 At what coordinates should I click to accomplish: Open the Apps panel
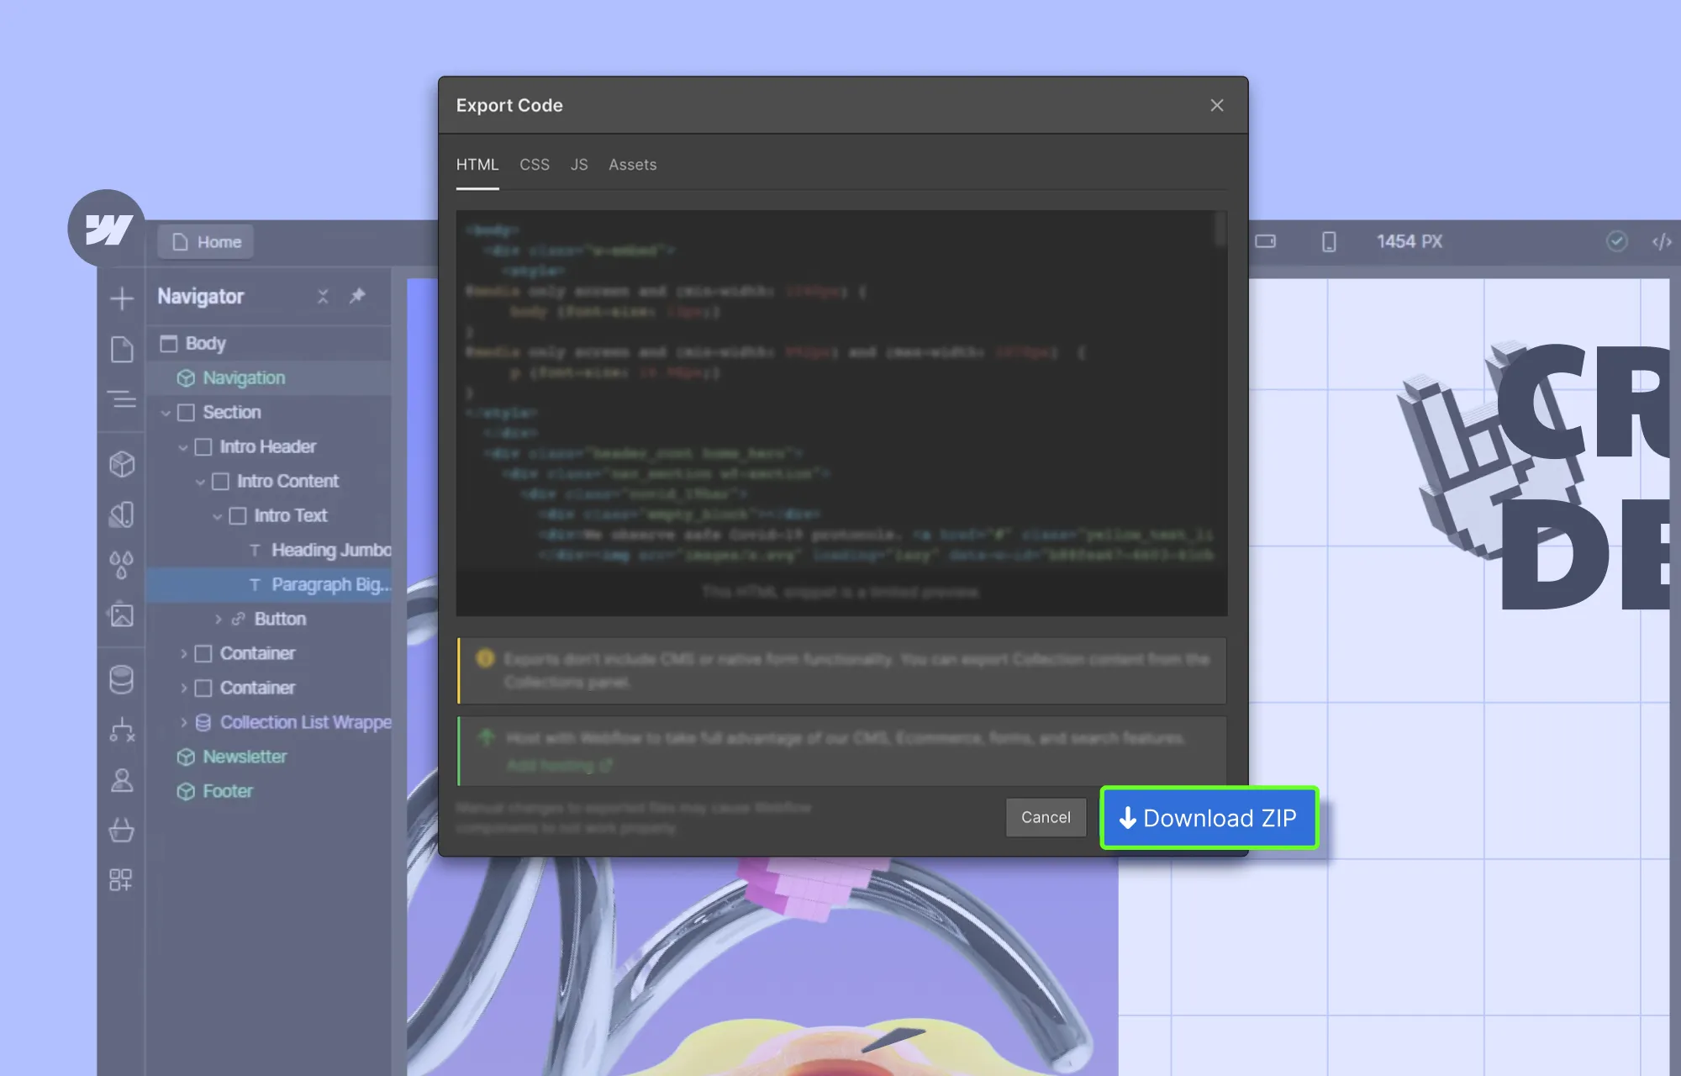click(122, 880)
